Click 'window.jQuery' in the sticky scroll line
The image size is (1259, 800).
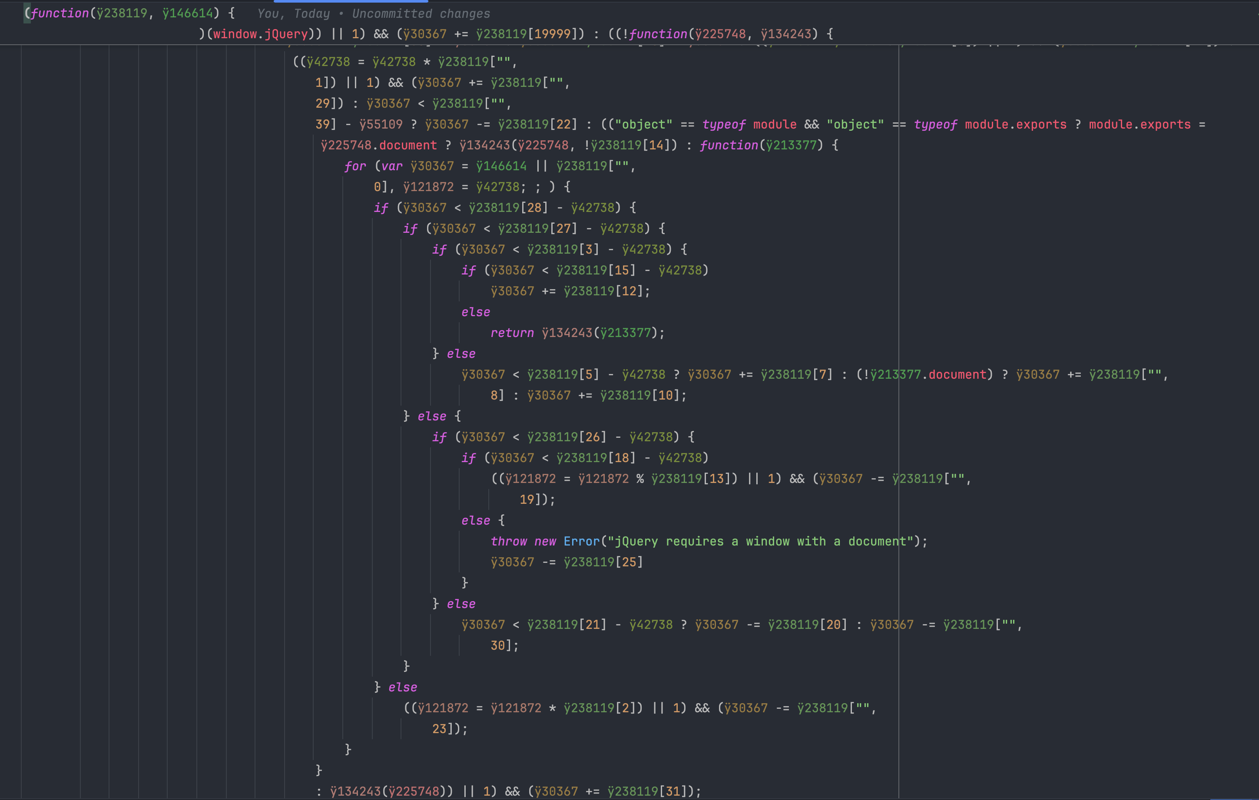[260, 34]
